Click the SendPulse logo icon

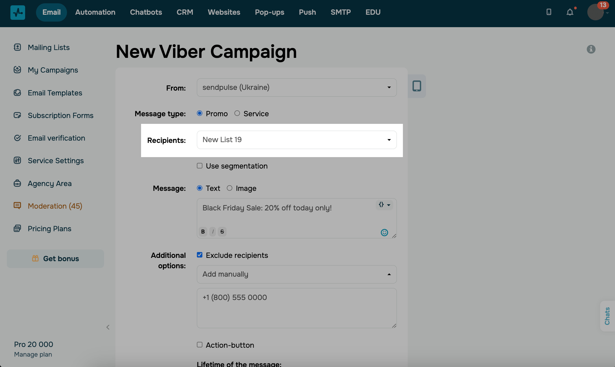(x=18, y=12)
